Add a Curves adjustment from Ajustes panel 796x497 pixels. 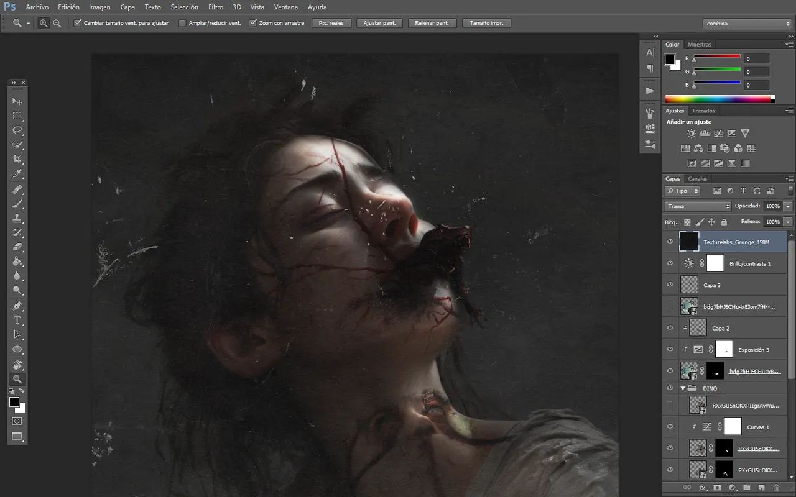[718, 133]
